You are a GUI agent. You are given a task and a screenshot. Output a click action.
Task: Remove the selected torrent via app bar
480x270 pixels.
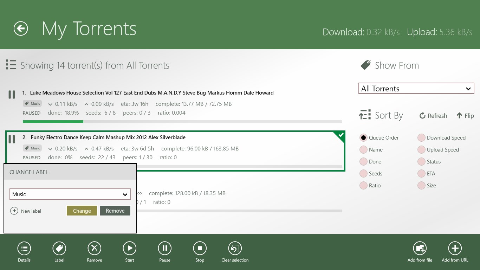[x=95, y=249]
